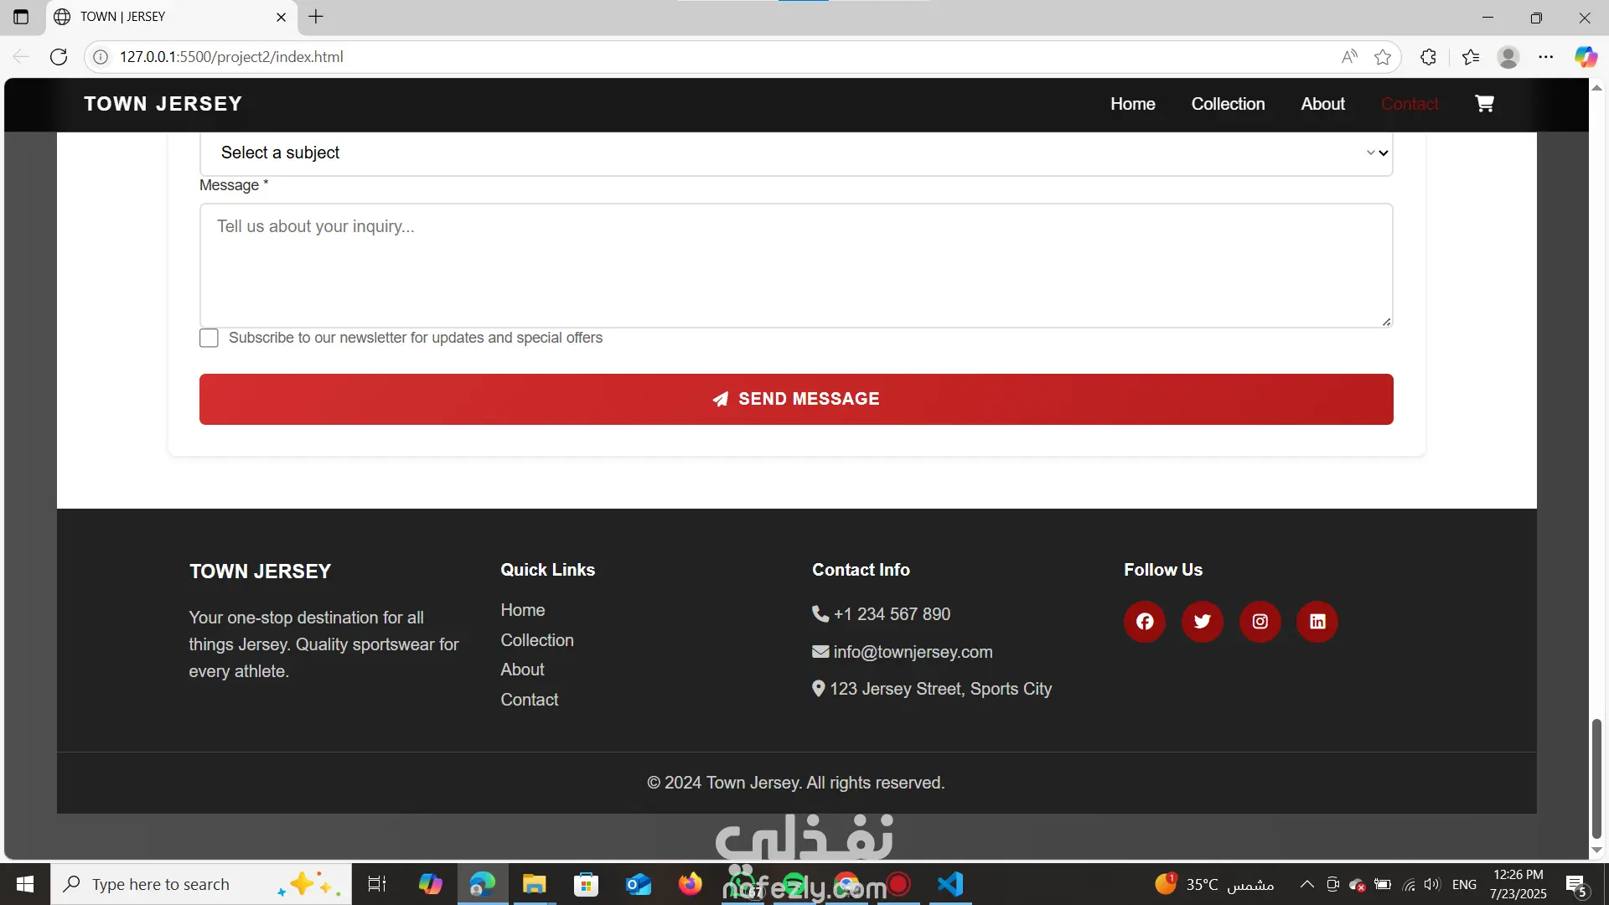Open the Twitter social icon

(1202, 622)
